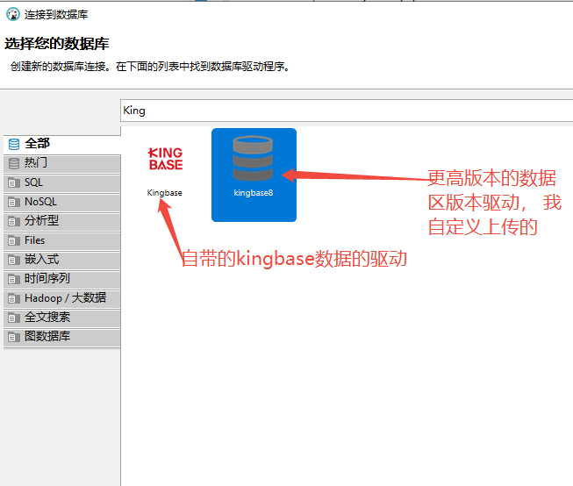The image size is (573, 486).
Task: Open the 热门 category
Action: coord(61,163)
